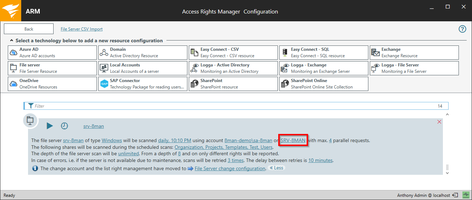Add OneDrive resources
The width and height of the screenshot is (472, 200).
pos(52,84)
